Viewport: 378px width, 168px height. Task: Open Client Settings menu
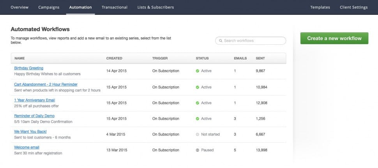(353, 7)
